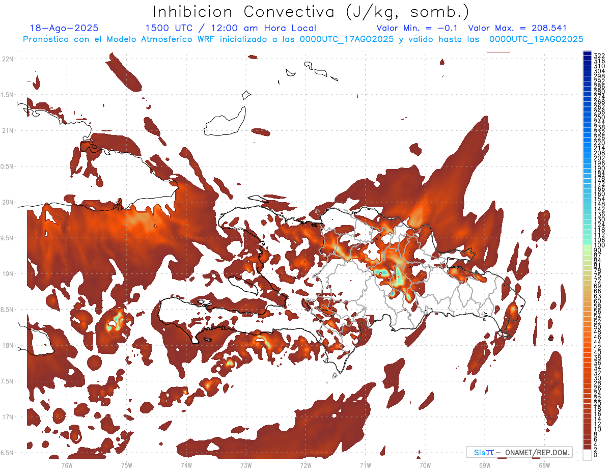
Task: Click the '70W' longitude label
Action: click(425, 465)
